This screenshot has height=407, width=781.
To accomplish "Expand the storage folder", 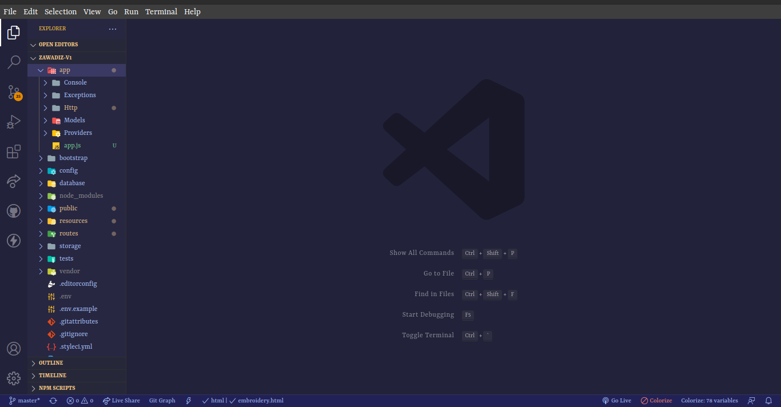I will click(77, 246).
